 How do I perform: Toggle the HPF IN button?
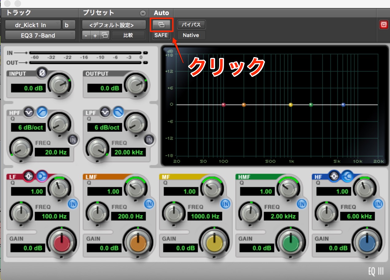[x=72, y=140]
